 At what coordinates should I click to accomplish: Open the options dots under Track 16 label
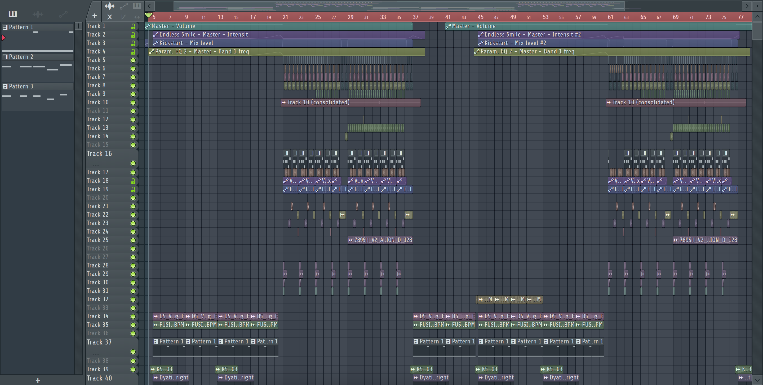pos(96,165)
